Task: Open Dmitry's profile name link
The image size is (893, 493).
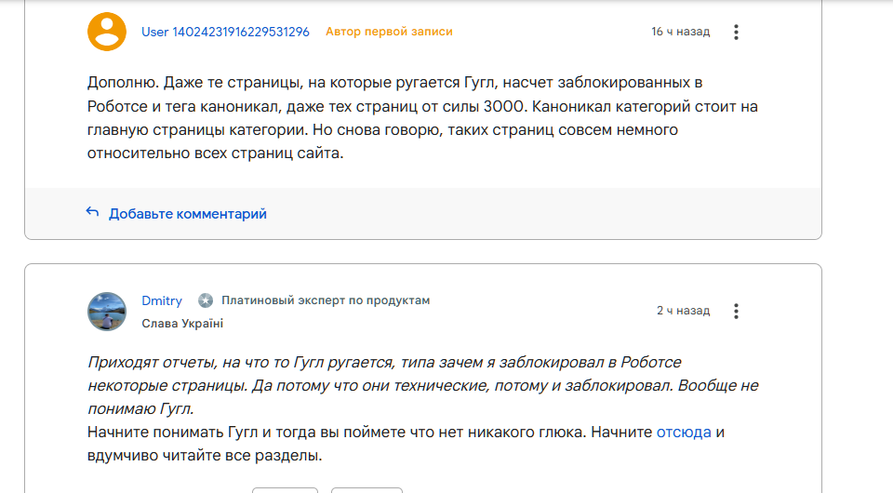Action: click(x=162, y=300)
